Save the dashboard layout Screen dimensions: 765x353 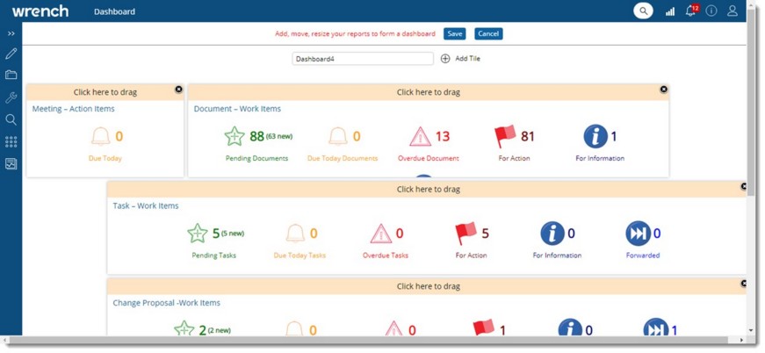pyautogui.click(x=454, y=33)
